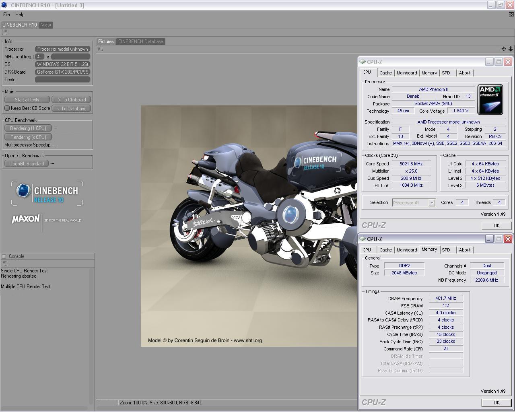This screenshot has width=515, height=412.
Task: Open Mainboard tab in upper CPU-Z window
Action: point(407,73)
